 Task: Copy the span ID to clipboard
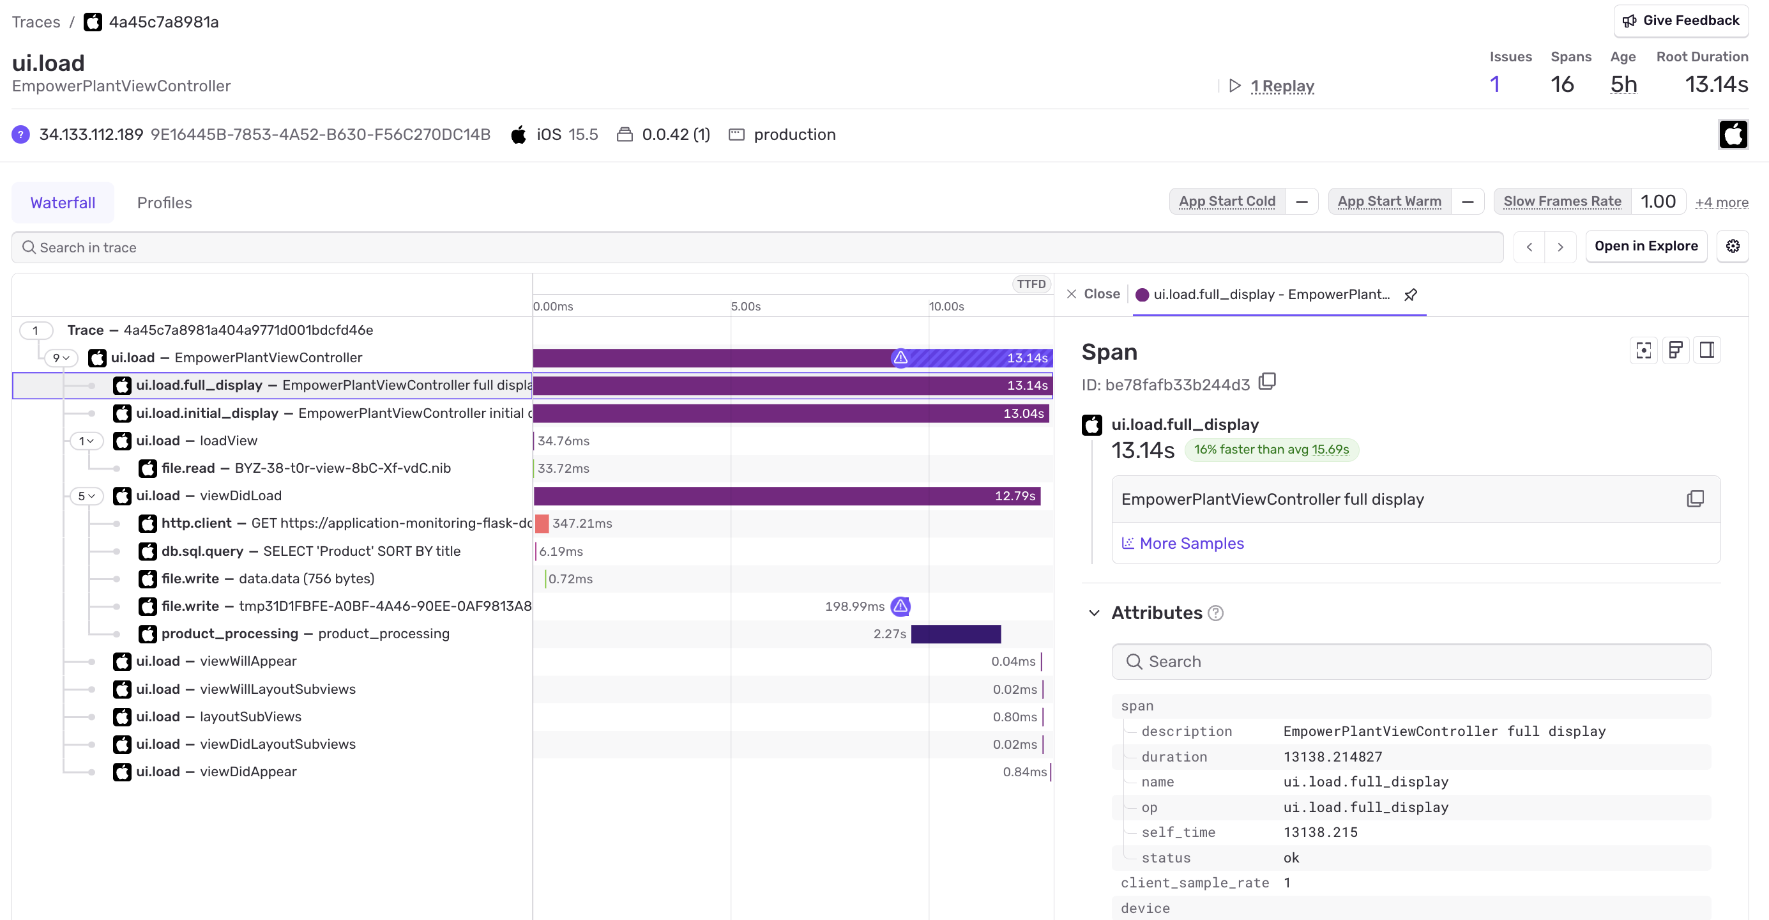click(1267, 381)
